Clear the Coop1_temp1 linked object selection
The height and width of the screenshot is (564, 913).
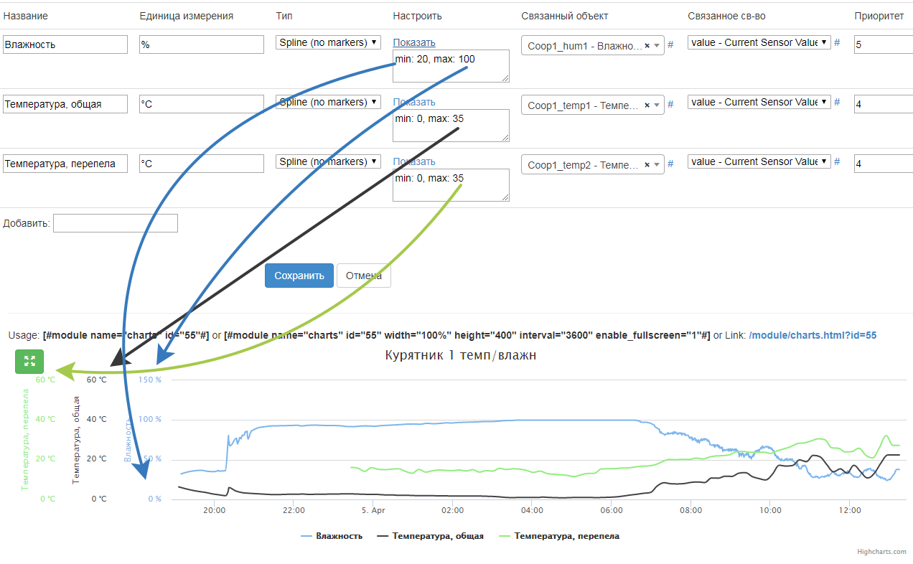pyautogui.click(x=647, y=105)
